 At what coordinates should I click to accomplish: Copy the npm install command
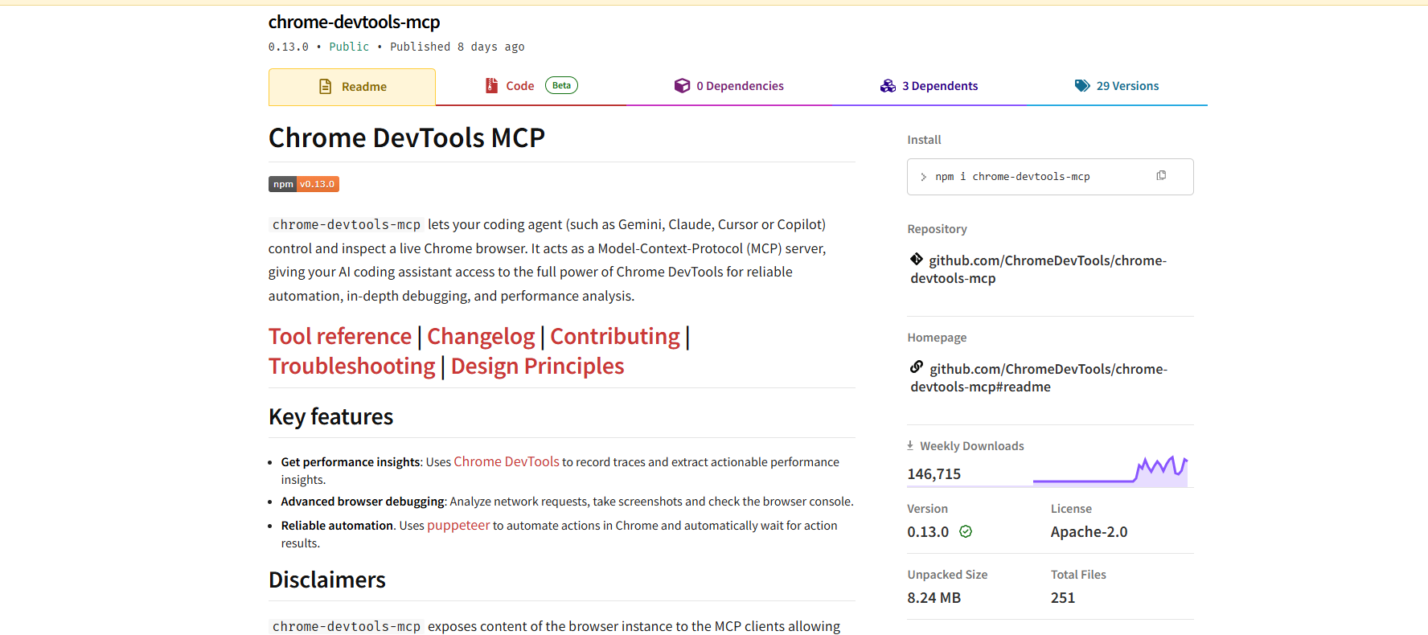click(1161, 175)
